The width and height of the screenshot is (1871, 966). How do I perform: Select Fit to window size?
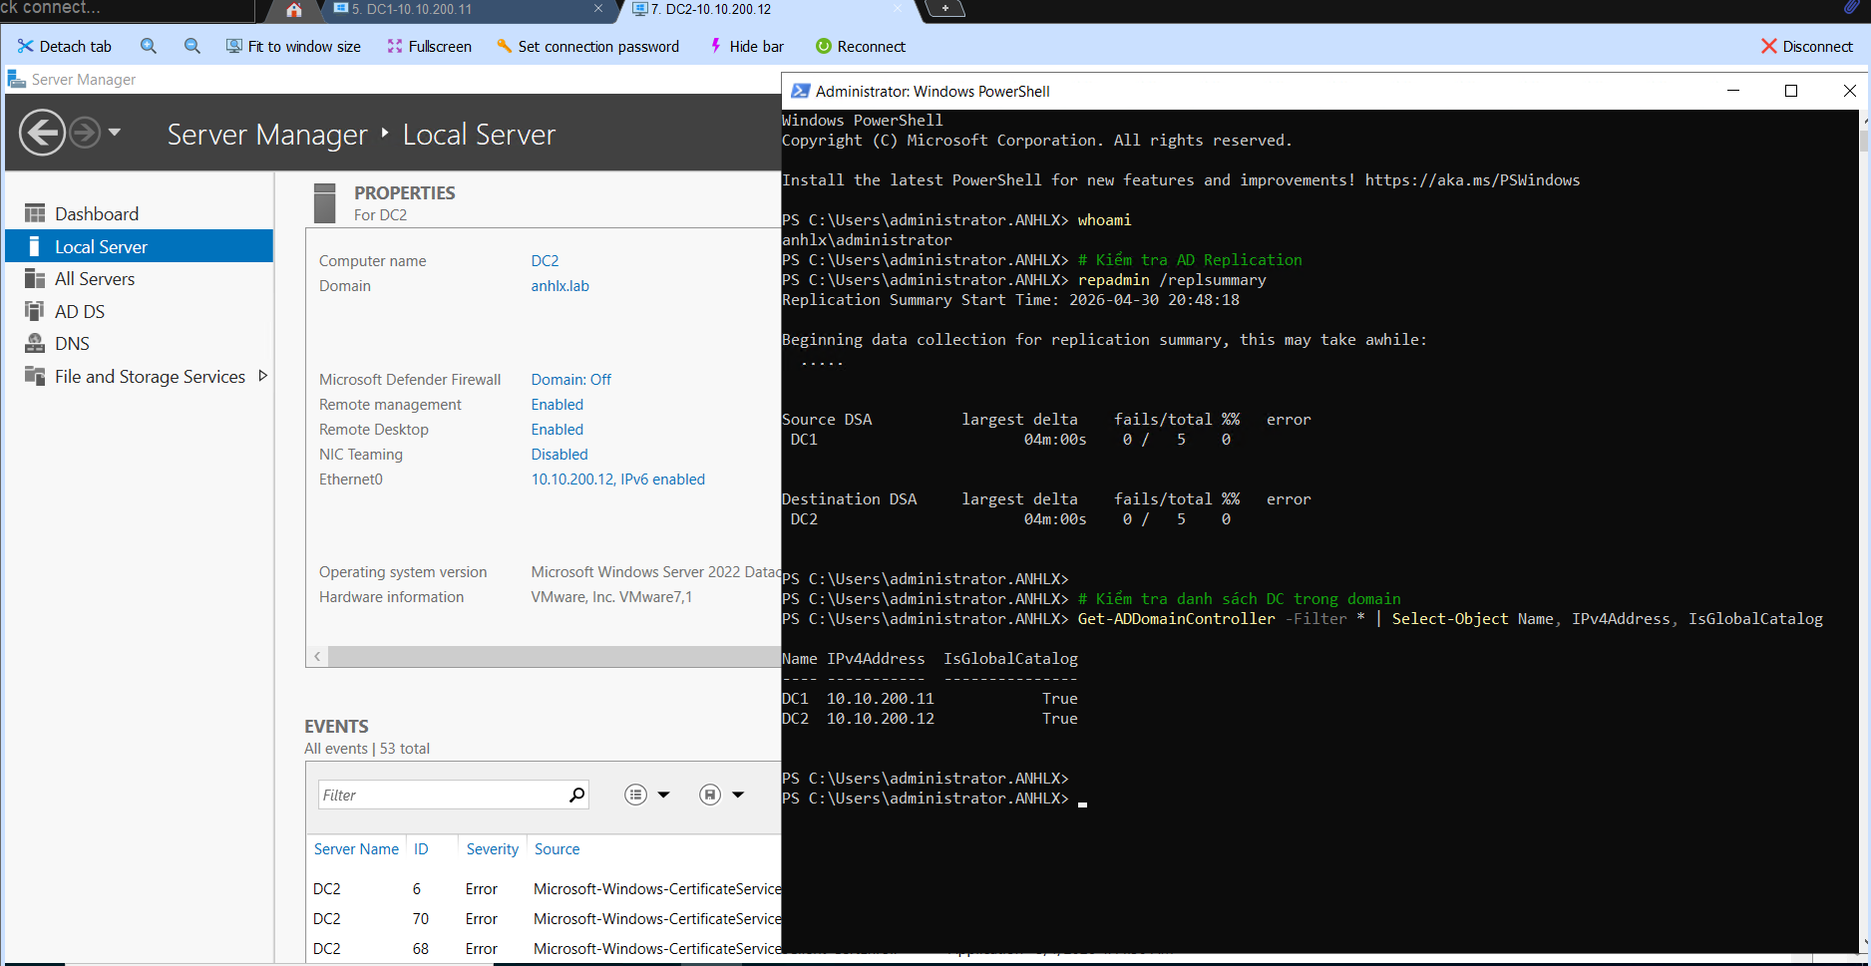pyautogui.click(x=293, y=46)
